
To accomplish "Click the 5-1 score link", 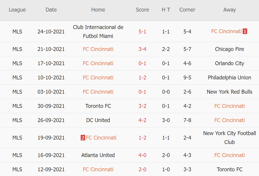I will click(x=142, y=31).
